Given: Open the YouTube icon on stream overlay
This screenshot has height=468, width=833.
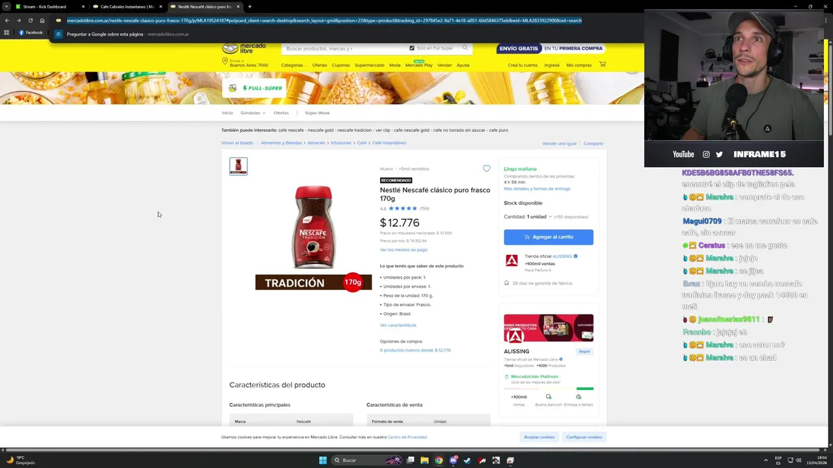Looking at the screenshot, I should (683, 154).
